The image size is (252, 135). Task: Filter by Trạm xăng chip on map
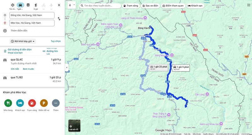[x=131, y=6]
